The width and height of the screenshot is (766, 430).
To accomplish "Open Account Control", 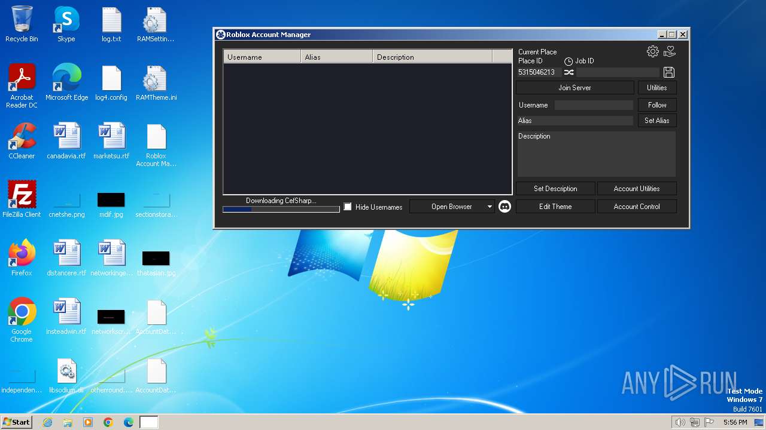I will click(x=637, y=207).
